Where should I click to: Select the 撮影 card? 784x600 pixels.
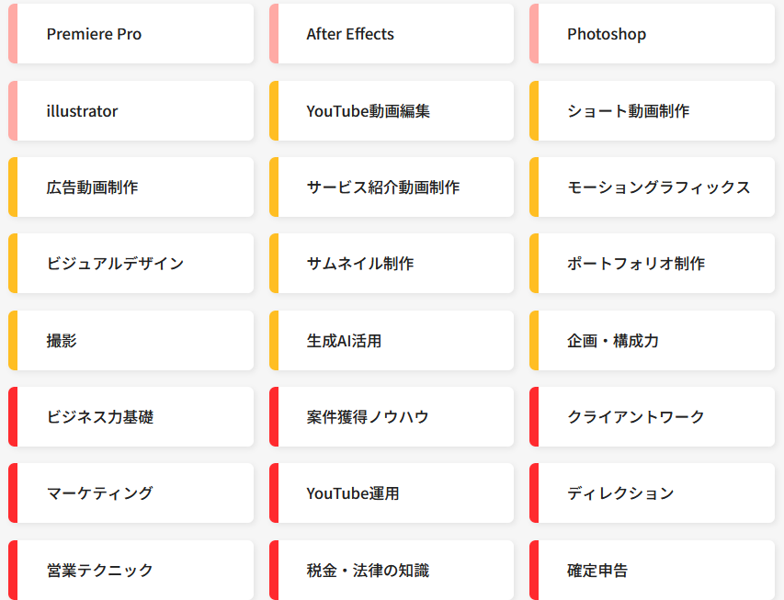[131, 341]
